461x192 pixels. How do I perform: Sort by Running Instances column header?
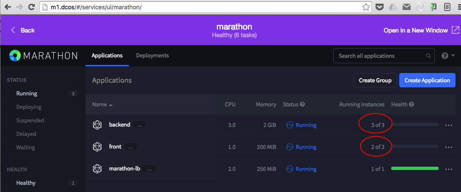(362, 104)
